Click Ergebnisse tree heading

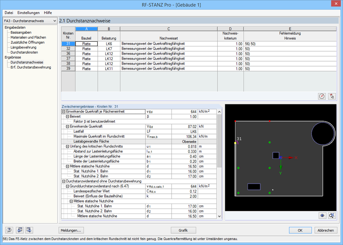(13, 57)
